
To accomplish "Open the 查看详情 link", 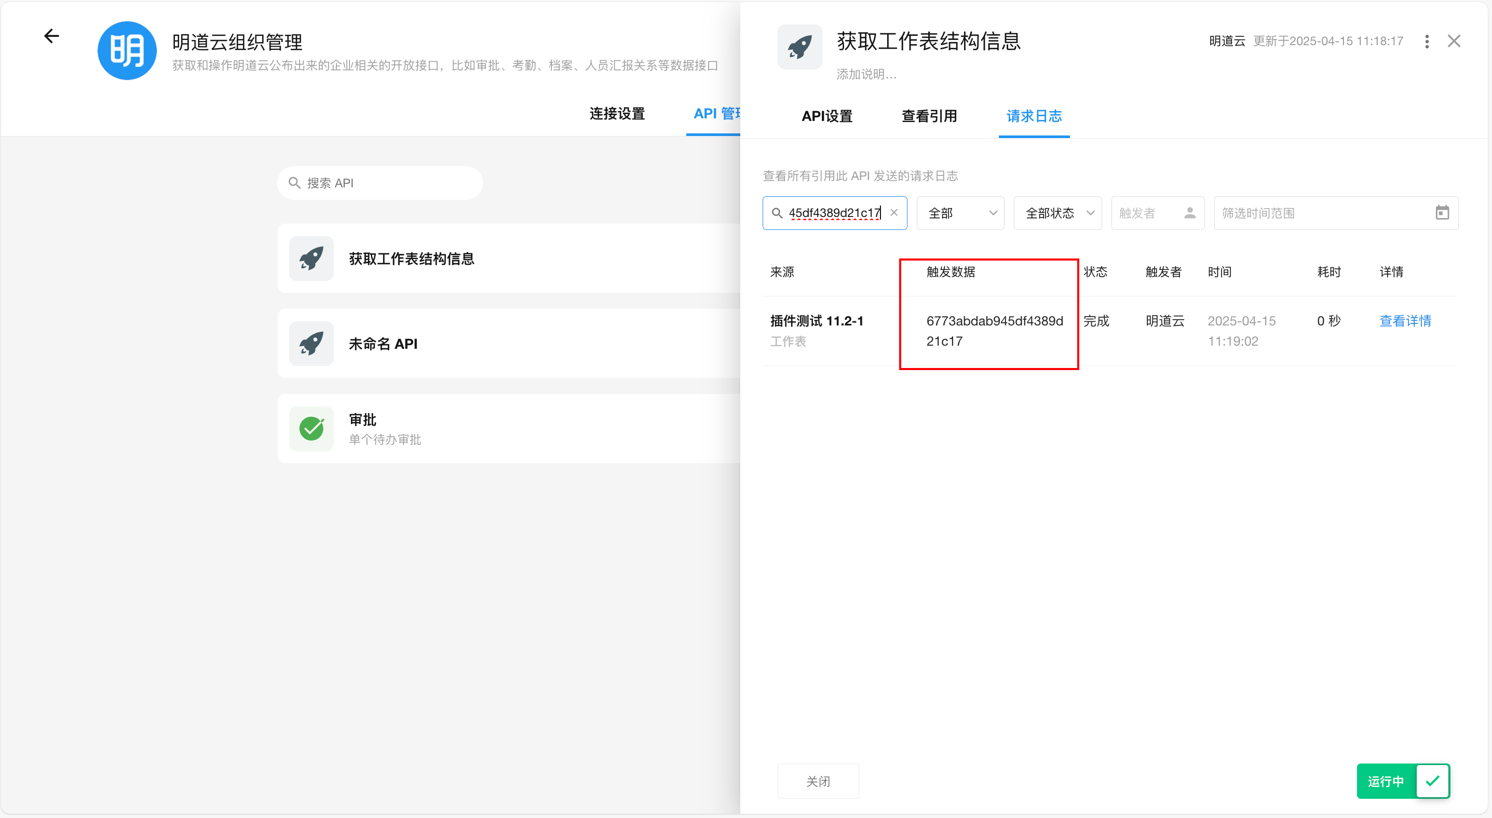I will point(1405,321).
